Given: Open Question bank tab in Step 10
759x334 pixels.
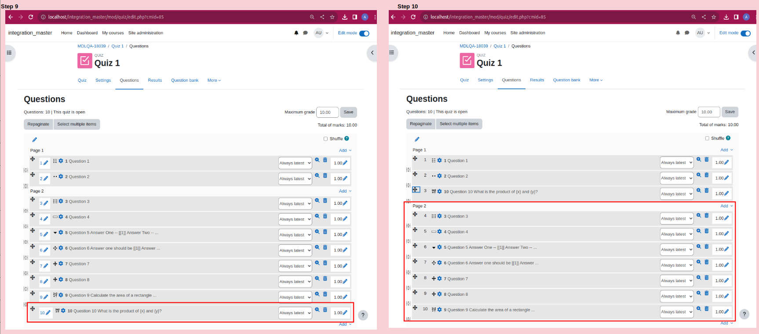Looking at the screenshot, I should 566,80.
